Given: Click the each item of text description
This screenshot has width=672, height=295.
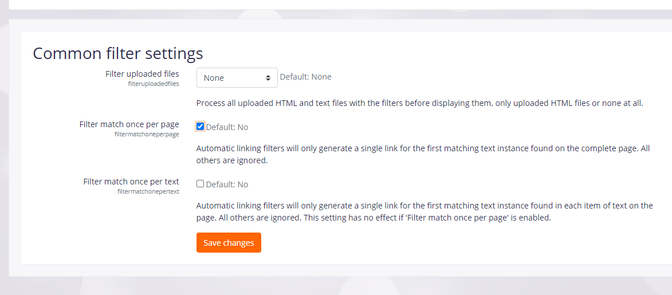Looking at the screenshot, I should point(425,211).
